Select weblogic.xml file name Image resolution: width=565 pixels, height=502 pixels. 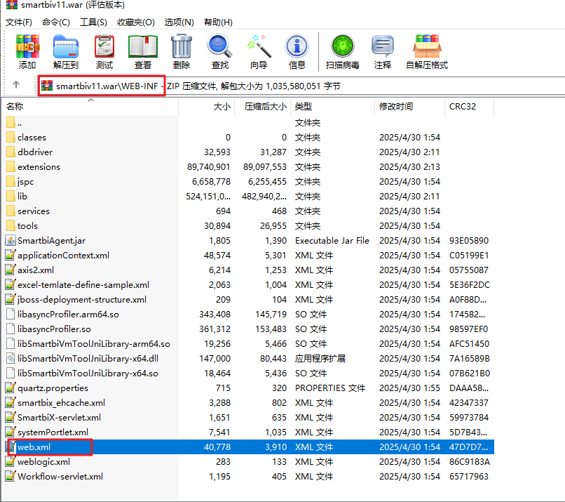(43, 461)
